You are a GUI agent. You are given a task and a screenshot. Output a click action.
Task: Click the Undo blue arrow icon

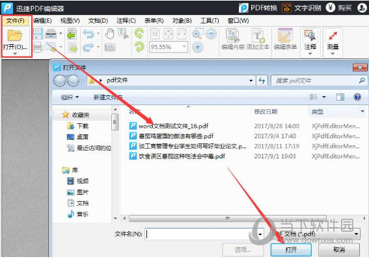pyautogui.click(x=89, y=34)
